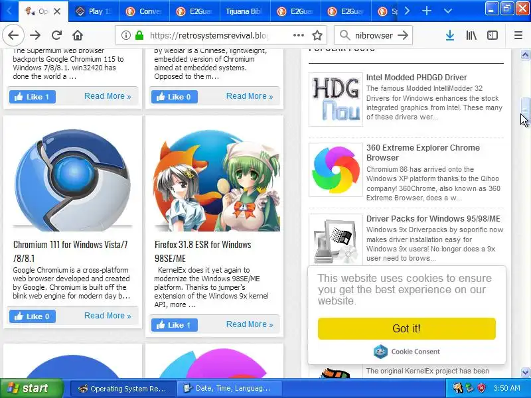List all tabs using the down chevron

click(x=447, y=11)
